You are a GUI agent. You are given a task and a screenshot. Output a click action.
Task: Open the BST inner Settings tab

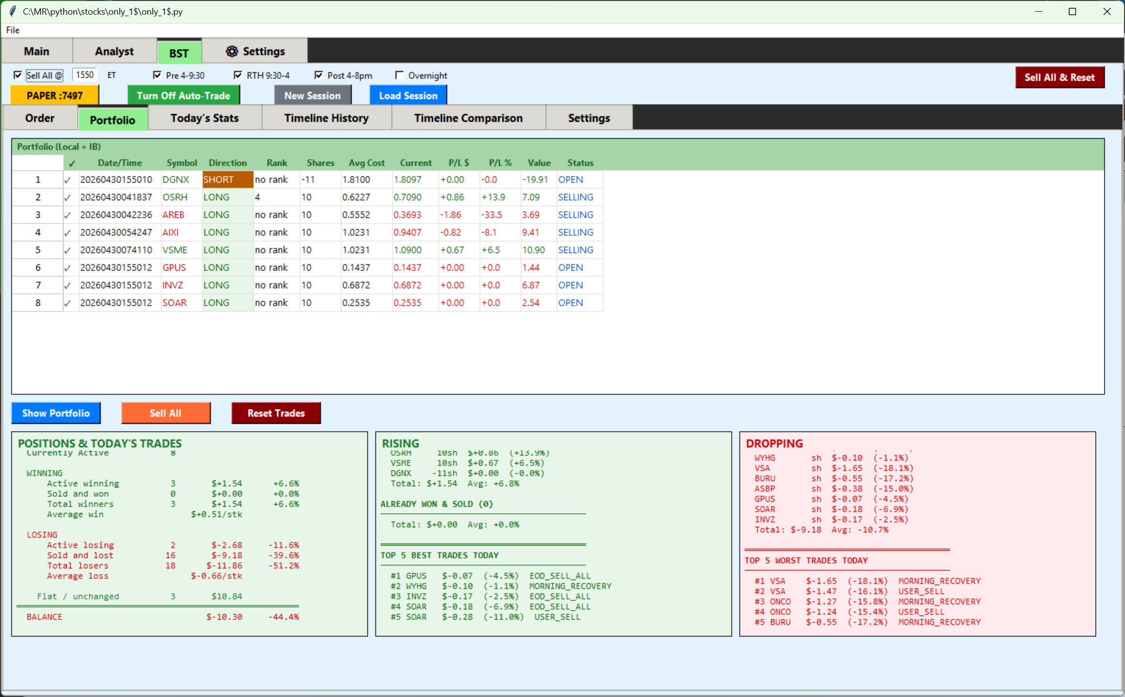(589, 118)
